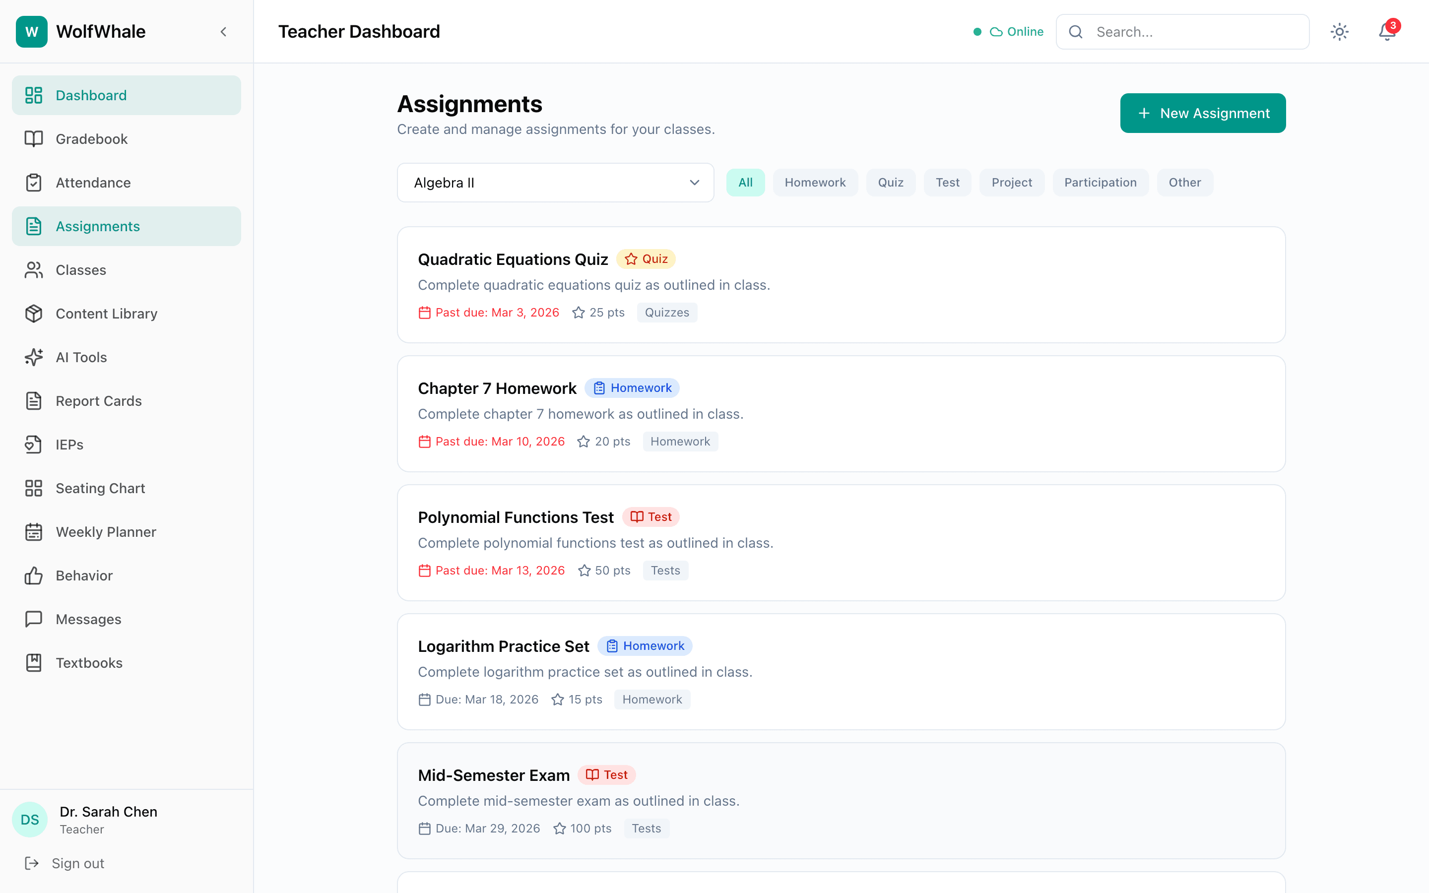Select the Attendance icon in the sidebar

(34, 183)
